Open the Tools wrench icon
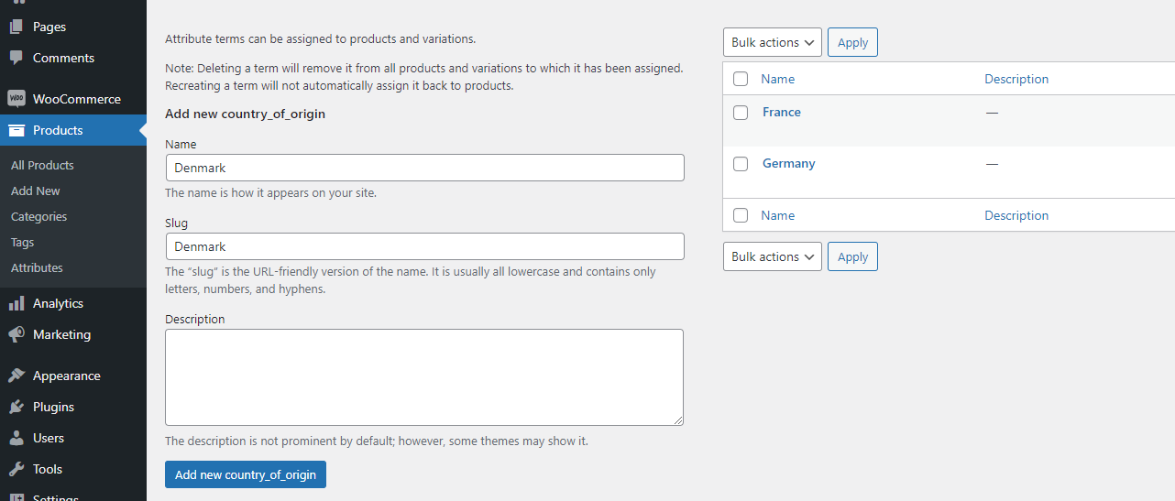1175x501 pixels. click(16, 469)
